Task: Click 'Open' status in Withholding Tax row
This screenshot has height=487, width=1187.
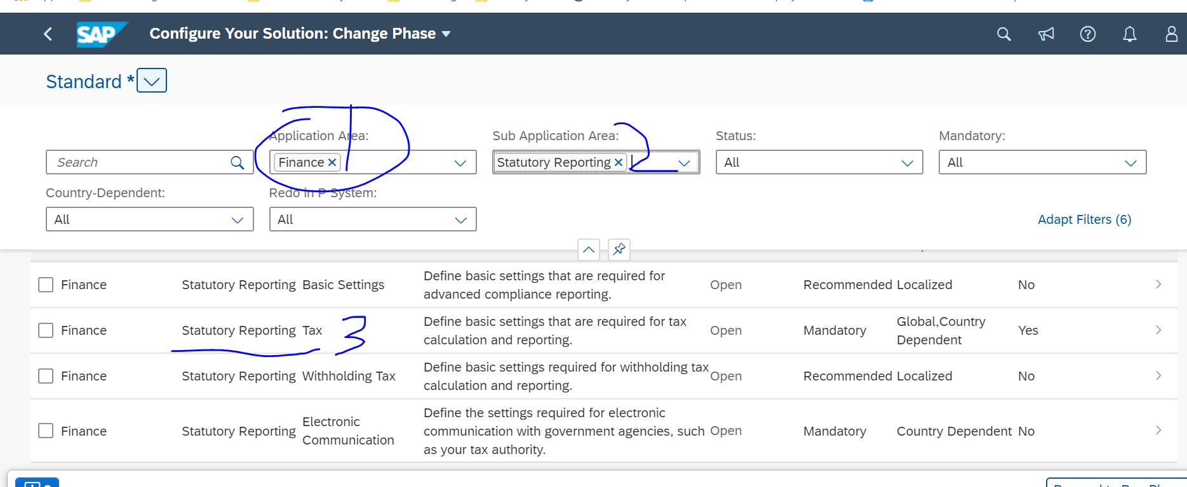Action: pos(726,376)
